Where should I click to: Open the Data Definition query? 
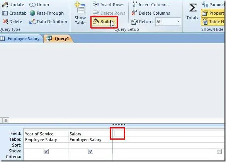pyautogui.click(x=48, y=22)
